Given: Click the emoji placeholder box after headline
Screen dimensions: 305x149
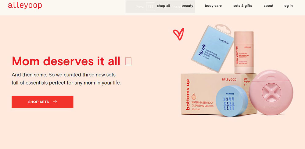Looking at the screenshot, I should point(128,61).
